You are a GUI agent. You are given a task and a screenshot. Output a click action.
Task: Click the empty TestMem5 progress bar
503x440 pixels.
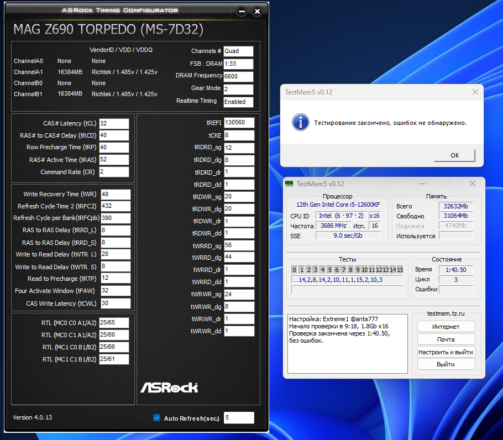click(x=347, y=290)
